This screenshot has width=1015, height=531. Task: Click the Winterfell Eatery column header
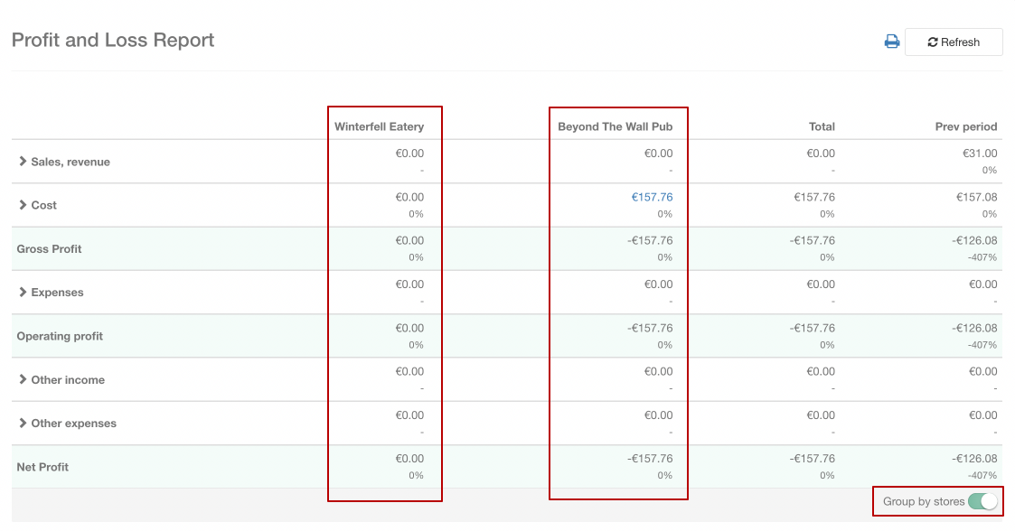[x=379, y=126]
